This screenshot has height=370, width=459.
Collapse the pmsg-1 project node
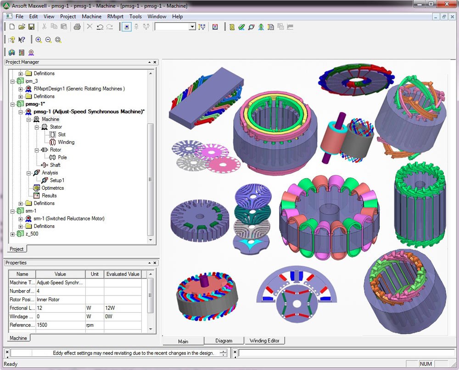12,104
